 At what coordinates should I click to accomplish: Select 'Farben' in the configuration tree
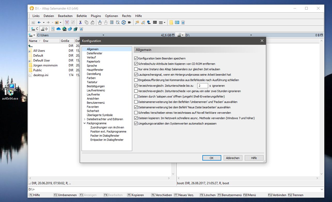(x=91, y=78)
